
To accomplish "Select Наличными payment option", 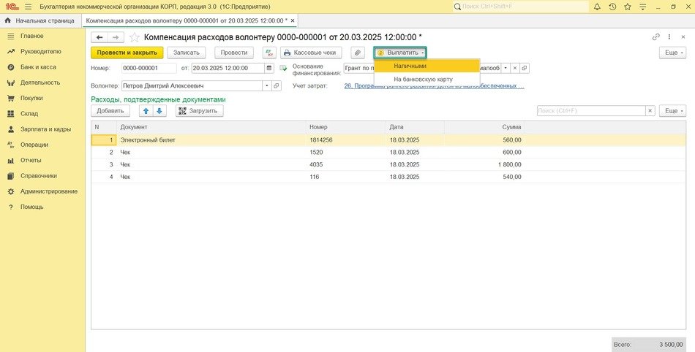I will tap(410, 66).
